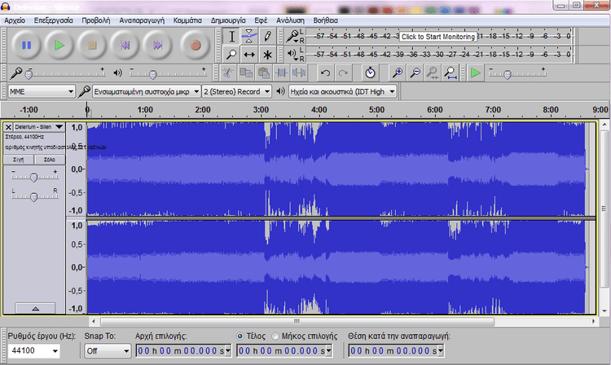Select the Selection (I-beam) tool
611x365 pixels.
tap(231, 37)
